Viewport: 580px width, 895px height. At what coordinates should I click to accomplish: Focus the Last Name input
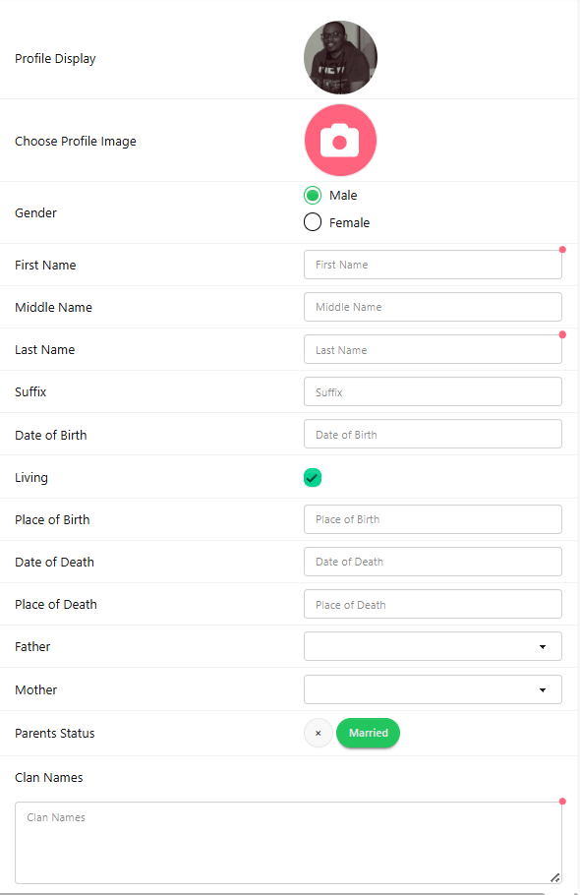433,349
